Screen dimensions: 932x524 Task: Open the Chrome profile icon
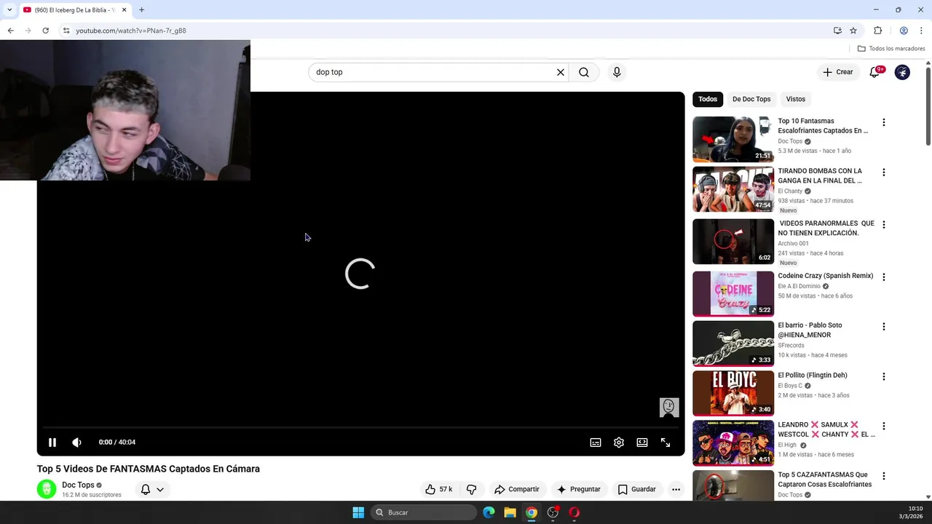point(904,31)
